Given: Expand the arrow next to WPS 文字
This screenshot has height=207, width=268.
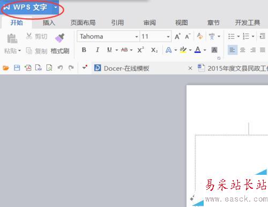Looking at the screenshot, I should [x=56, y=8].
